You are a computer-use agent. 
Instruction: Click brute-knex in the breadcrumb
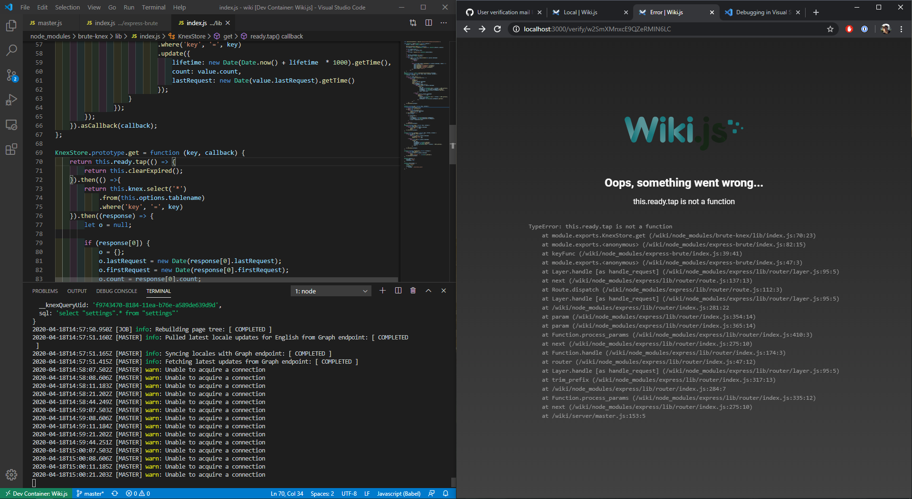93,36
